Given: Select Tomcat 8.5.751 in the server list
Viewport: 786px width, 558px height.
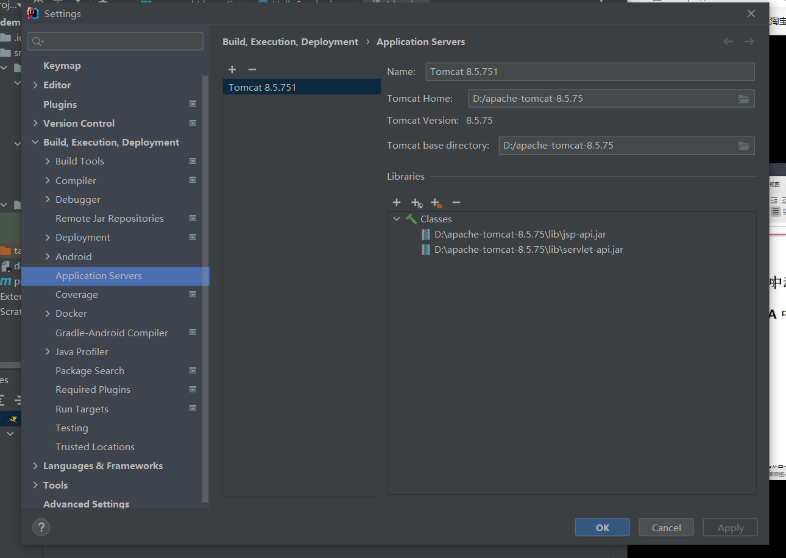Looking at the screenshot, I should click(x=302, y=87).
